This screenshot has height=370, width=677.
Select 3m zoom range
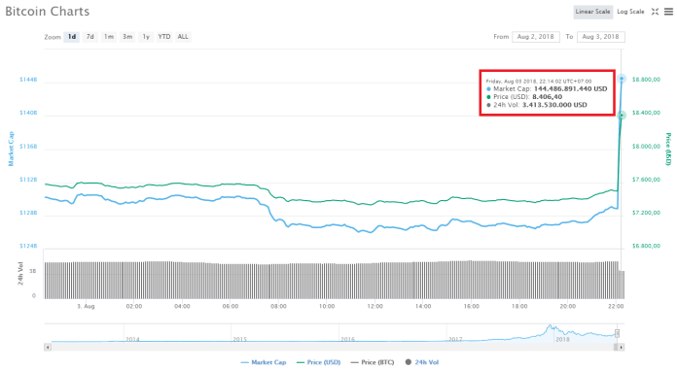126,37
